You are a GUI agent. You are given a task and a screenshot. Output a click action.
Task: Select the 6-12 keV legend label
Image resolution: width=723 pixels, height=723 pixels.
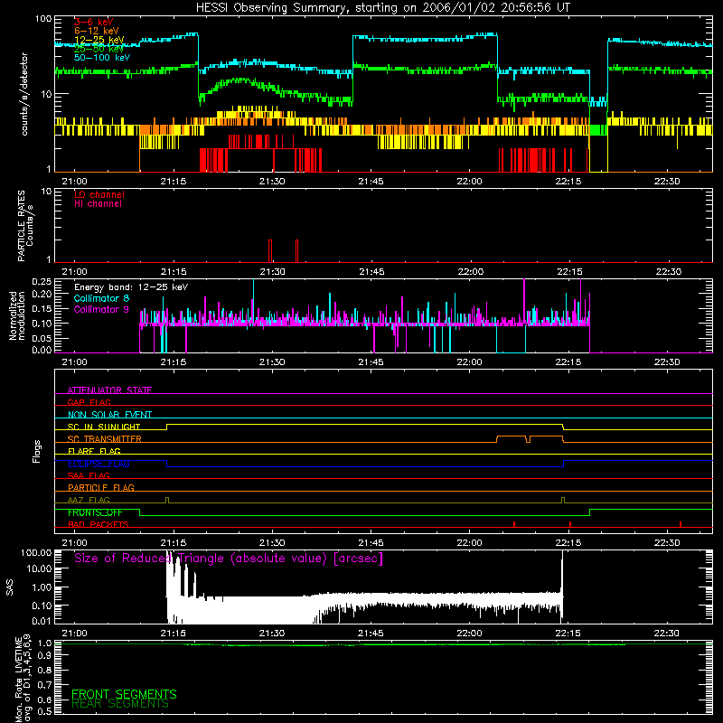97,31
